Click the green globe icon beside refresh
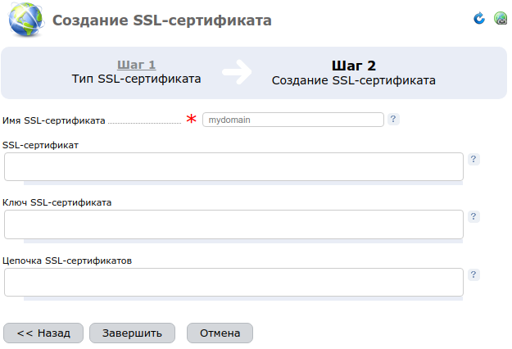Image resolution: width=512 pixels, height=349 pixels. (501, 18)
